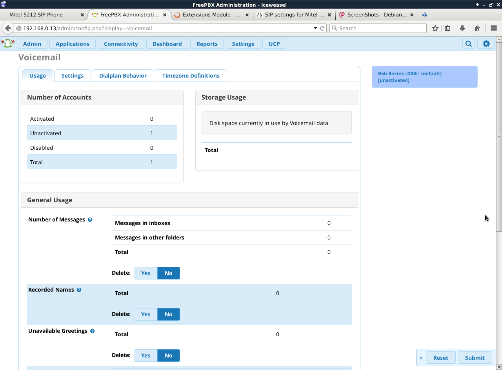502x370 pixels.
Task: Go to the browser home icon
Action: point(477,28)
